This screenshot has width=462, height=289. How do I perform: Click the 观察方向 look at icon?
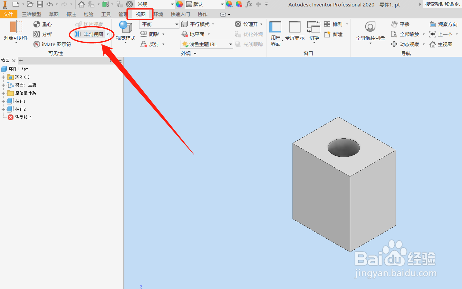point(433,24)
